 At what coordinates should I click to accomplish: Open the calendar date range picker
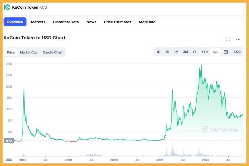coord(226,52)
